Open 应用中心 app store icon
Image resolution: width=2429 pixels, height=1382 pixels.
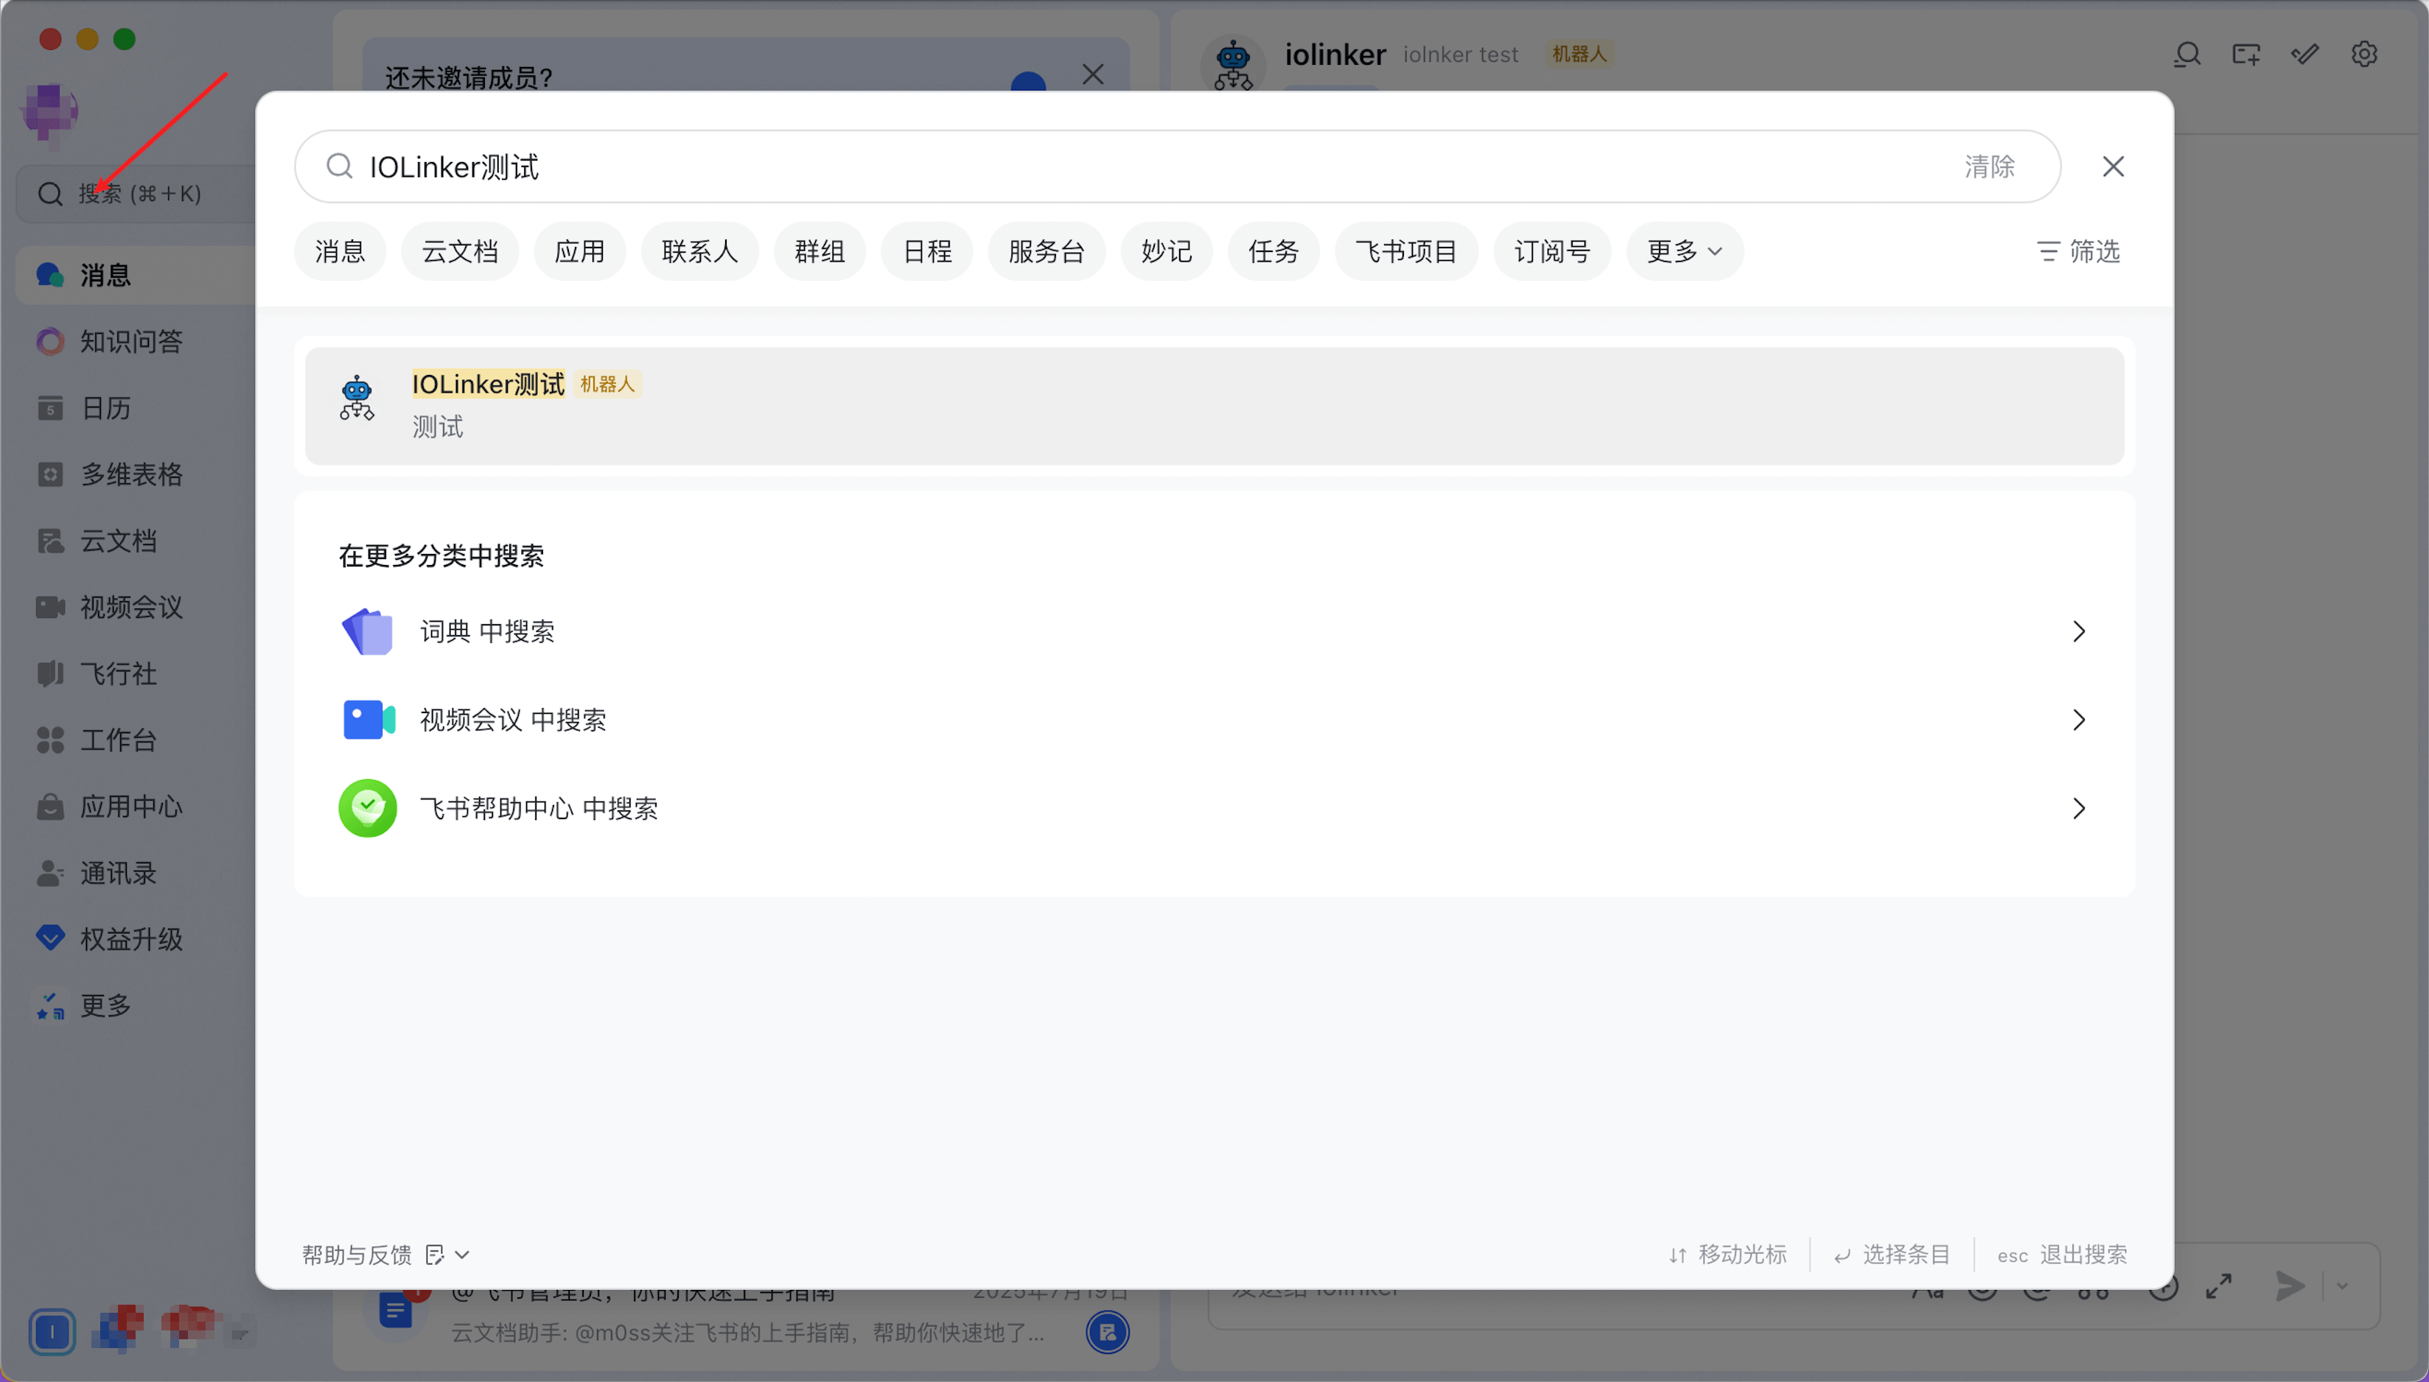click(x=50, y=807)
